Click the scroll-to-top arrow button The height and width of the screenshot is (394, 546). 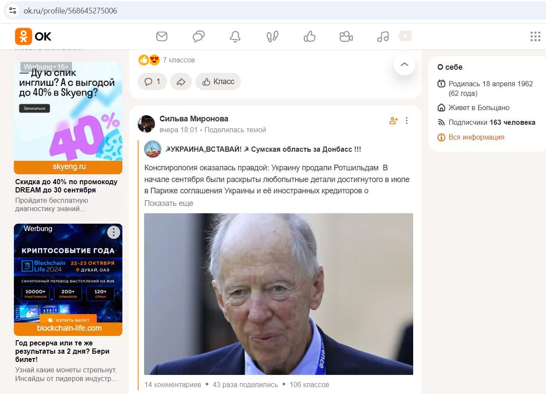coord(405,65)
